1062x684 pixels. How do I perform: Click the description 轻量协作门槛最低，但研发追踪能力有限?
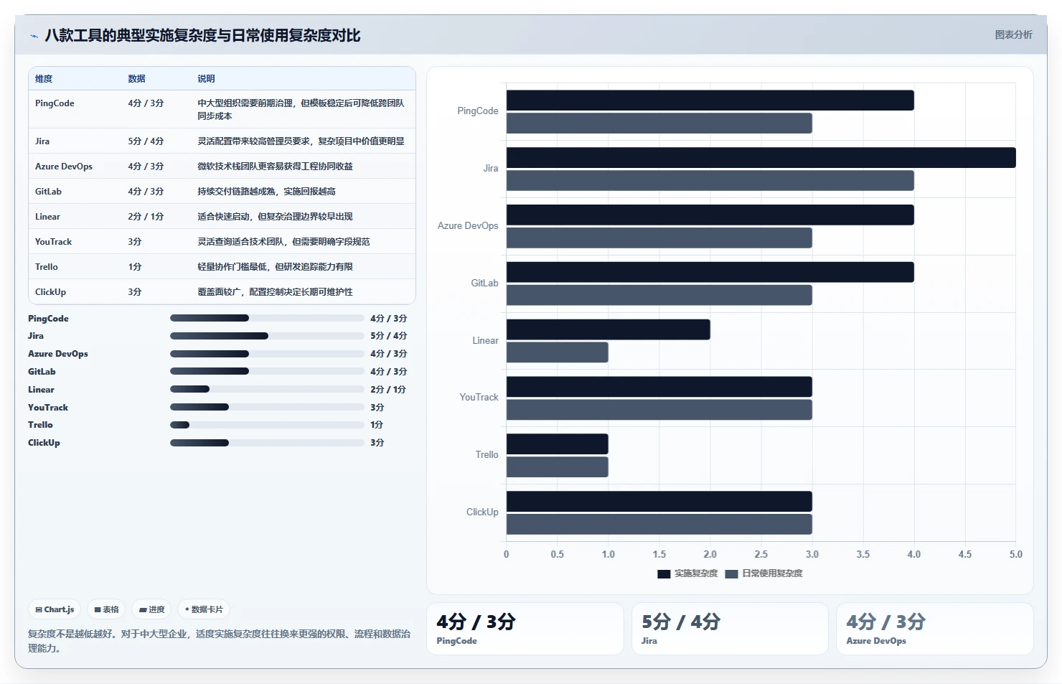pyautogui.click(x=275, y=267)
